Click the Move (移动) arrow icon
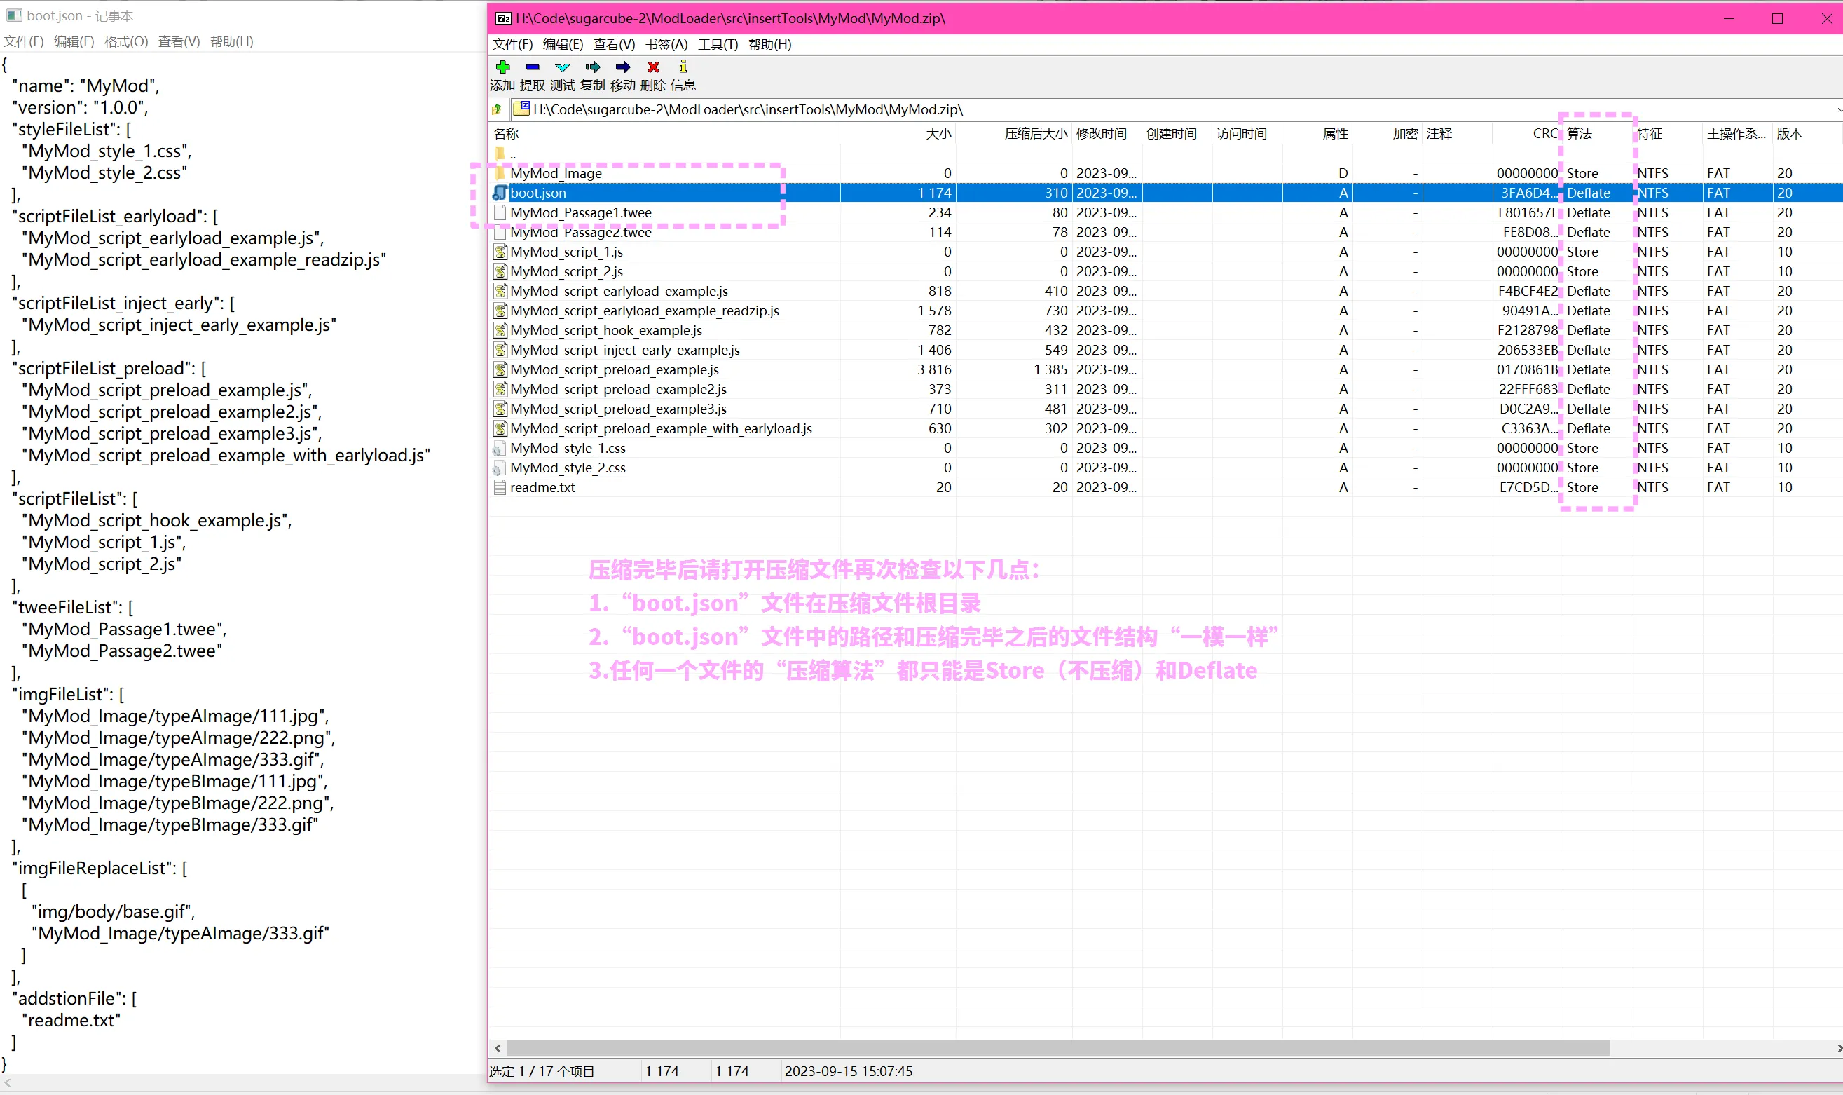Viewport: 1843px width, 1095px height. [x=623, y=67]
